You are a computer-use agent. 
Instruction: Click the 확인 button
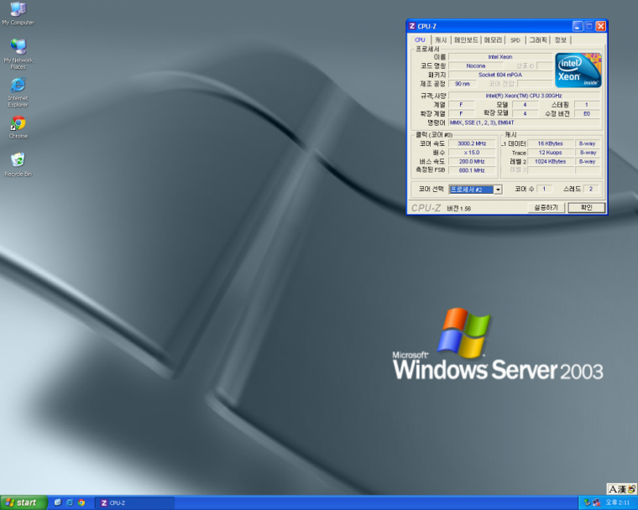point(586,208)
